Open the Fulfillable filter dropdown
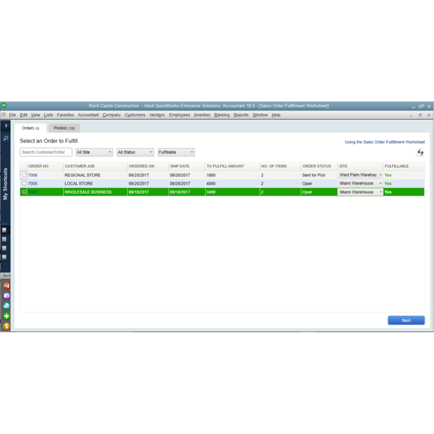The height and width of the screenshot is (434, 434). tap(176, 152)
